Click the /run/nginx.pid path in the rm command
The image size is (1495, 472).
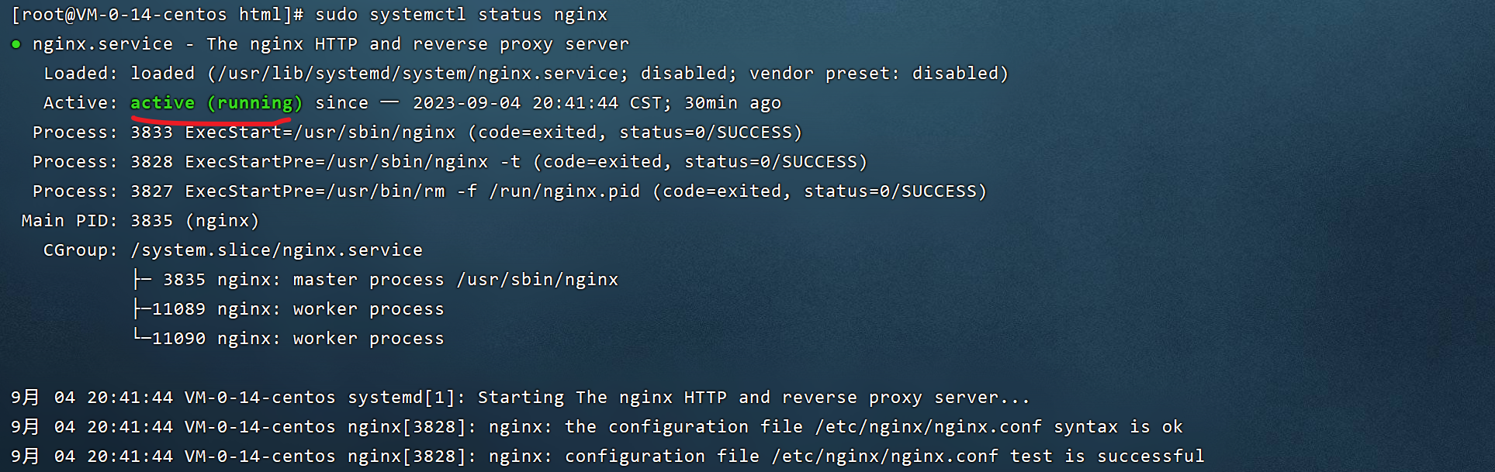[565, 191]
